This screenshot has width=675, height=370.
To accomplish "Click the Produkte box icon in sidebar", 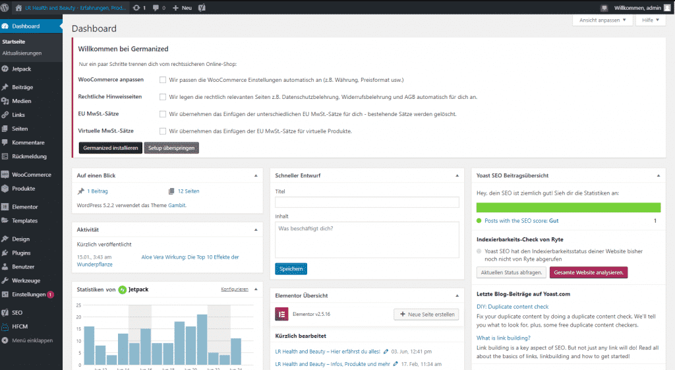I will pos(5,188).
